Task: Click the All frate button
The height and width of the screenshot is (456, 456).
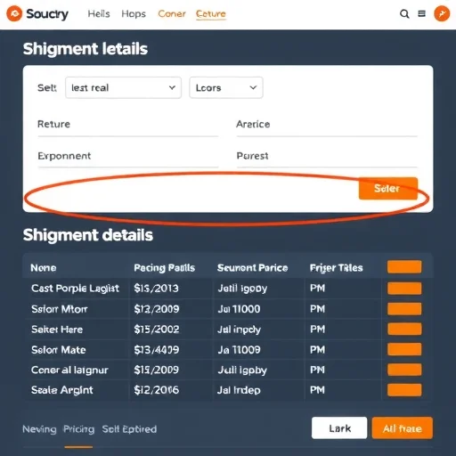Action: tap(403, 427)
